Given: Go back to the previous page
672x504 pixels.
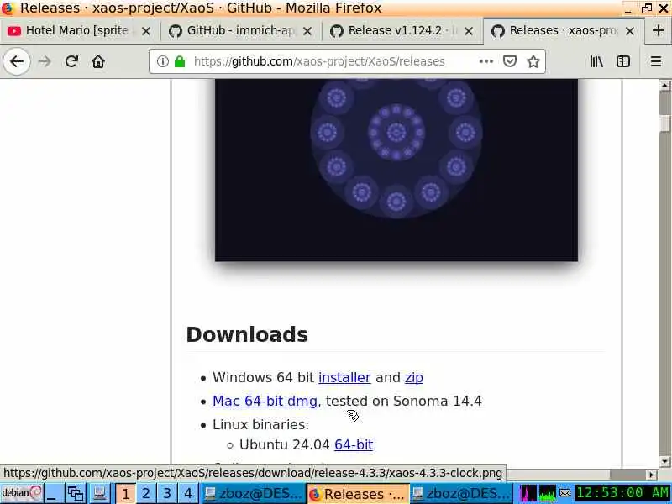Looking at the screenshot, I should (x=17, y=61).
